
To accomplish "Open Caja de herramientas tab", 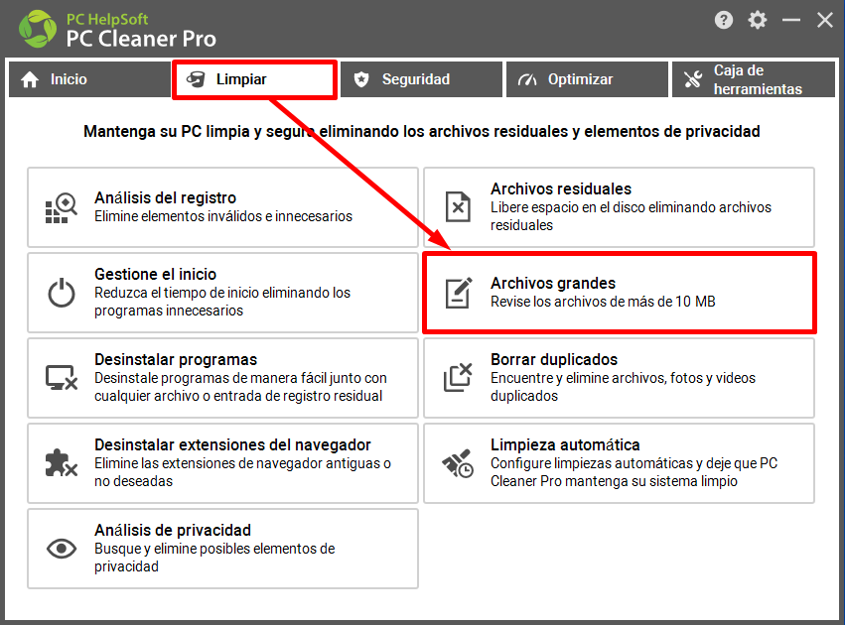I will (x=754, y=79).
